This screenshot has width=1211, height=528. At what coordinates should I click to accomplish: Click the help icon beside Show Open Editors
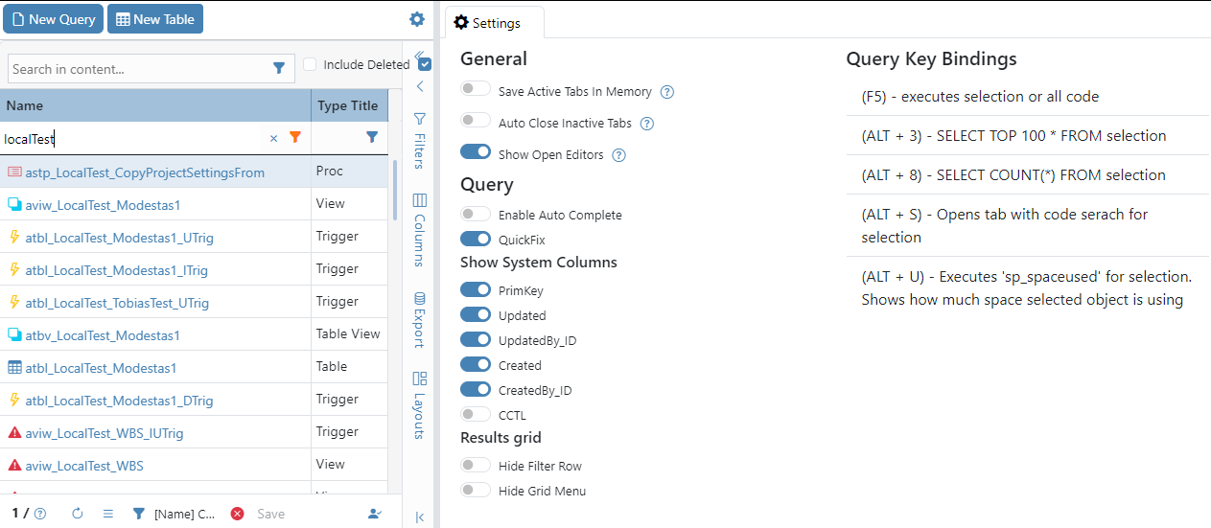tap(618, 155)
